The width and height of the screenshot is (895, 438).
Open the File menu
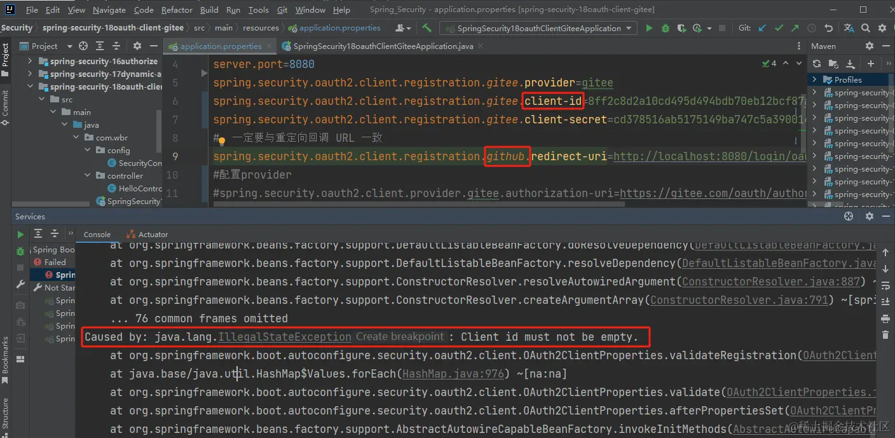[32, 10]
